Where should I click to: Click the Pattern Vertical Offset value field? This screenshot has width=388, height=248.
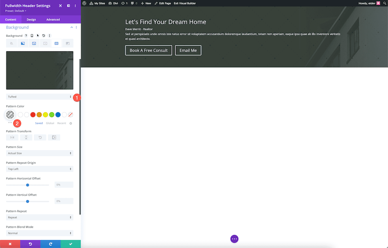point(64,201)
